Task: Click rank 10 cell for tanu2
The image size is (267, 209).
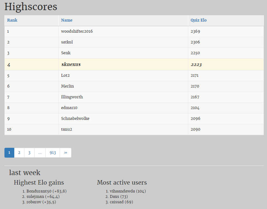Action: 9,129
